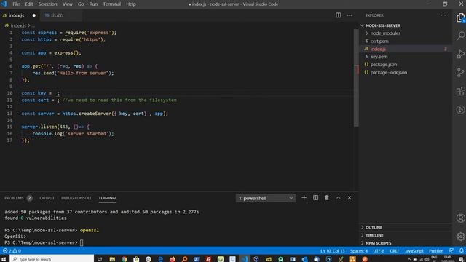466x262 pixels.
Task: Open the Accounts icon in activity bar
Action: tap(460, 218)
